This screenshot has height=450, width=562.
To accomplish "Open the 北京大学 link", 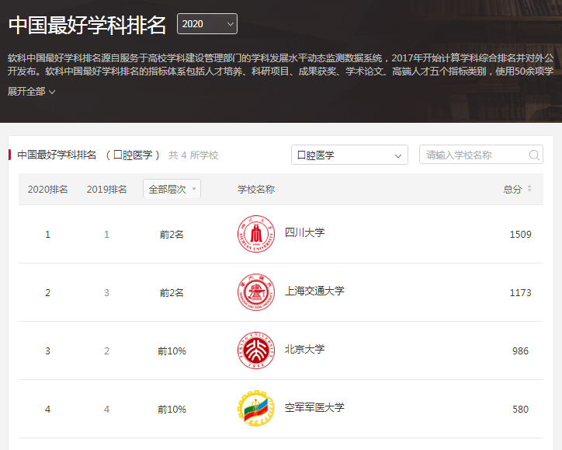I will [304, 349].
